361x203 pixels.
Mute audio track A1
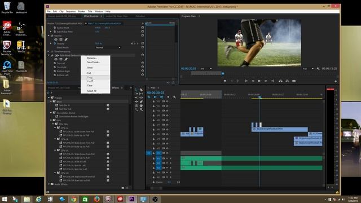point(167,158)
